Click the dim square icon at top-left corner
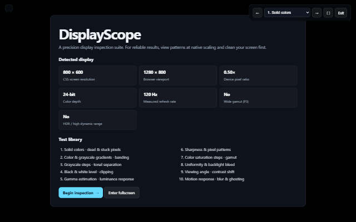Viewport: 356px width, 222px height. pyautogui.click(x=9, y=8)
